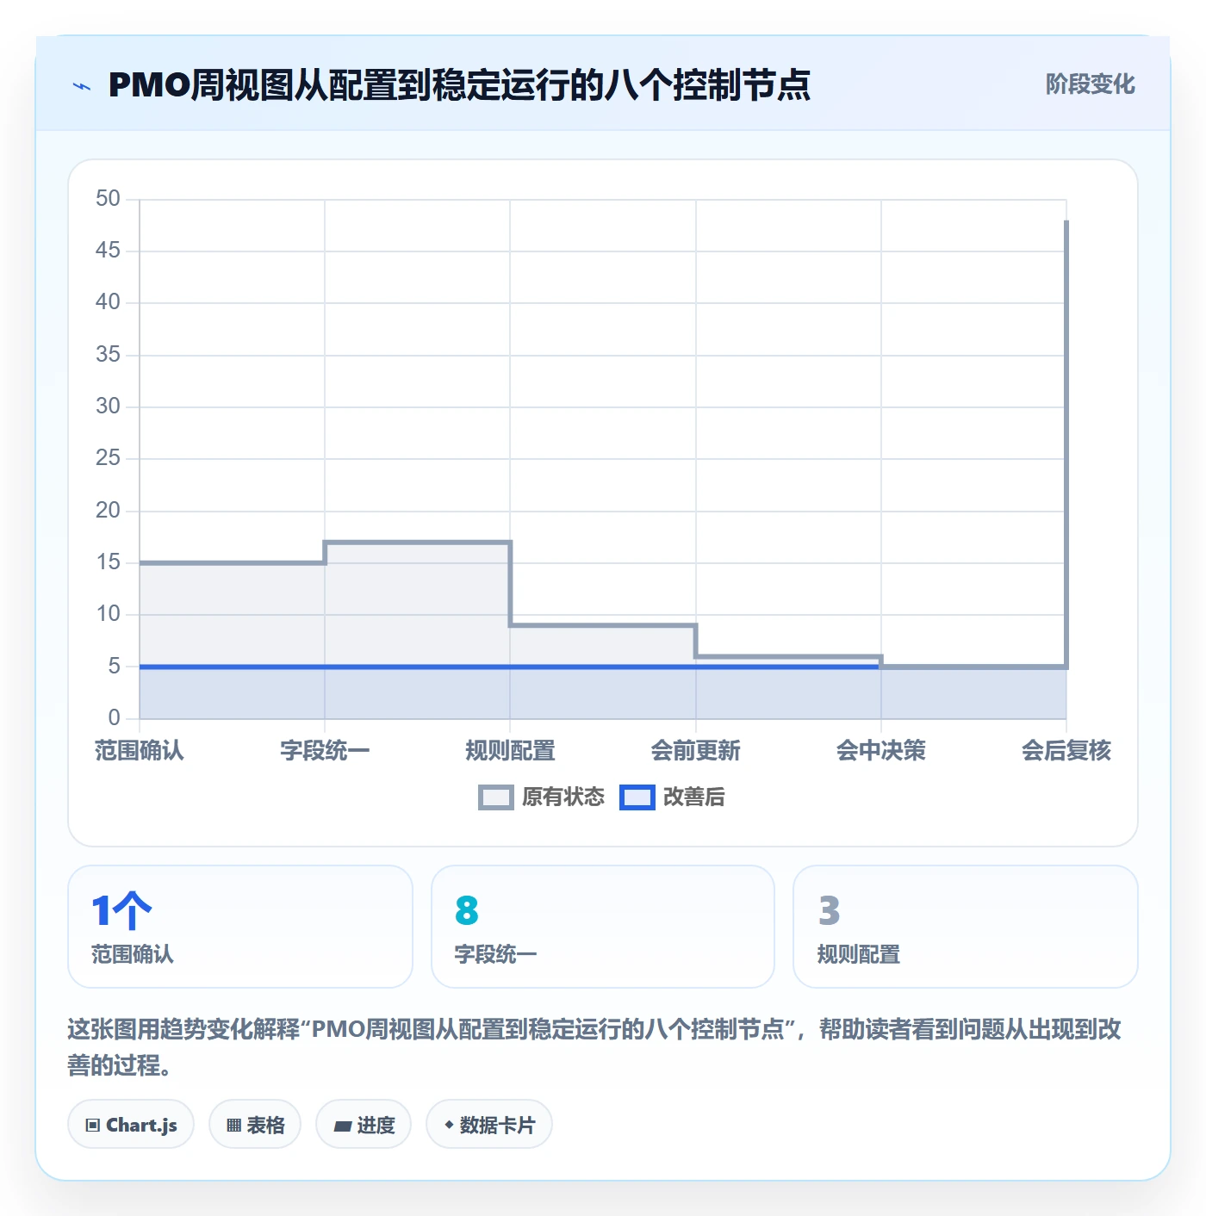1206x1216 pixels.
Task: Select the Chart.js tag chip
Action: [x=131, y=1125]
